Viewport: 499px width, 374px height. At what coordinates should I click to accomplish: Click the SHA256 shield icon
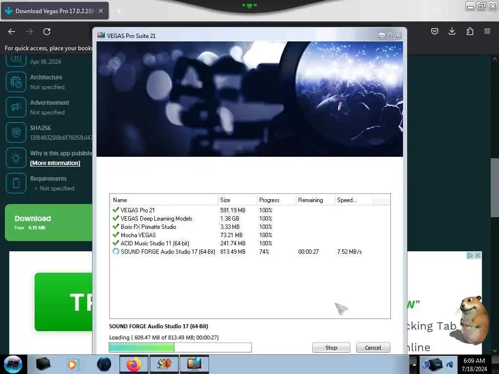coord(16,132)
